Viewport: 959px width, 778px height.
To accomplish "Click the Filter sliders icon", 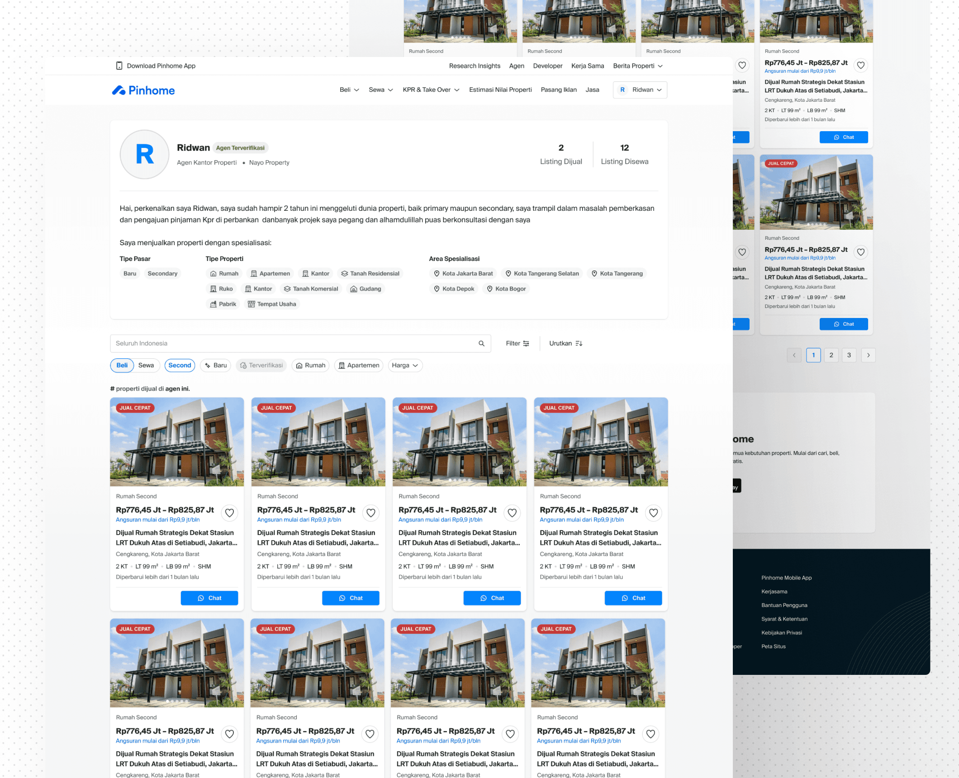I will [x=526, y=344].
